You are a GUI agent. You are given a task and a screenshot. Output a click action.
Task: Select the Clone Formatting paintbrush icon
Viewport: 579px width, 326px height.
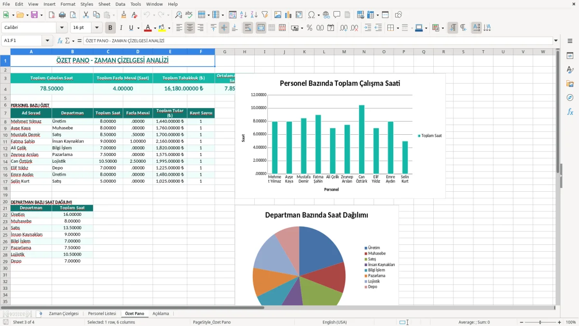[x=124, y=15]
